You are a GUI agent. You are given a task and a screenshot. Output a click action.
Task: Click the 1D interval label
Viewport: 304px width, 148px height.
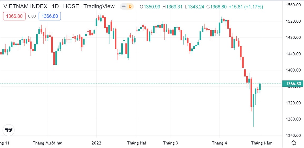(55, 7)
